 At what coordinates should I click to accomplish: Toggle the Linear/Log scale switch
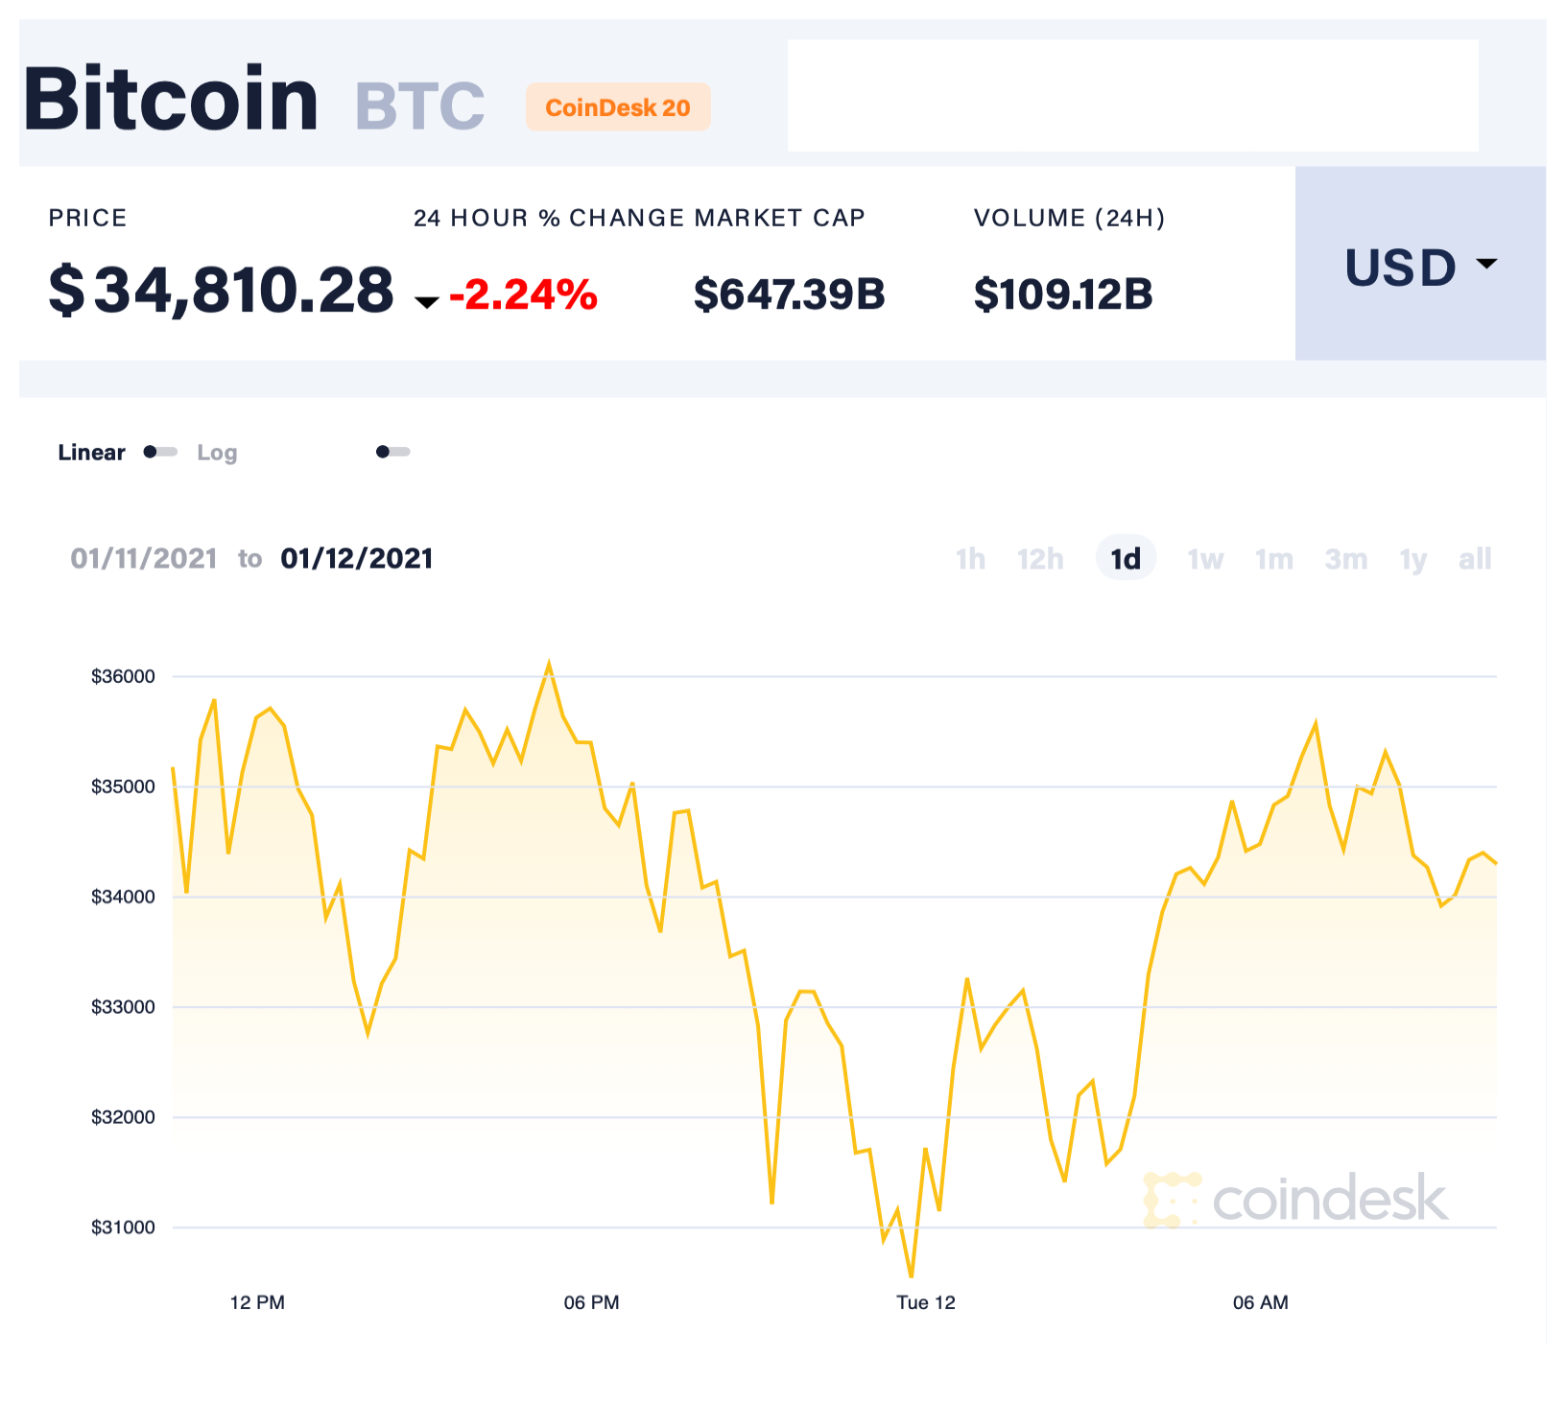pos(160,452)
